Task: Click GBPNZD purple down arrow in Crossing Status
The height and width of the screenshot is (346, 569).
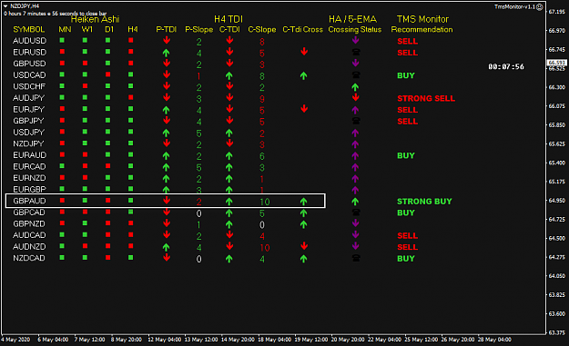Action: [356, 223]
